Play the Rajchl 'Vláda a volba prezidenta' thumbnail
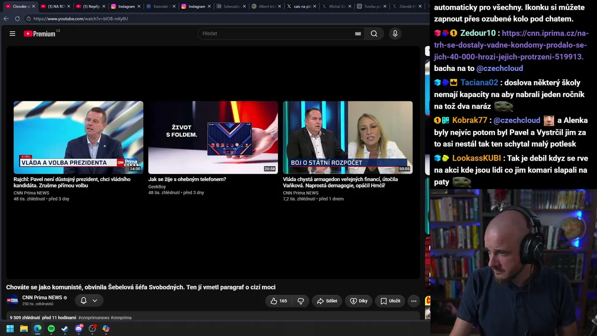597x336 pixels. tap(78, 138)
